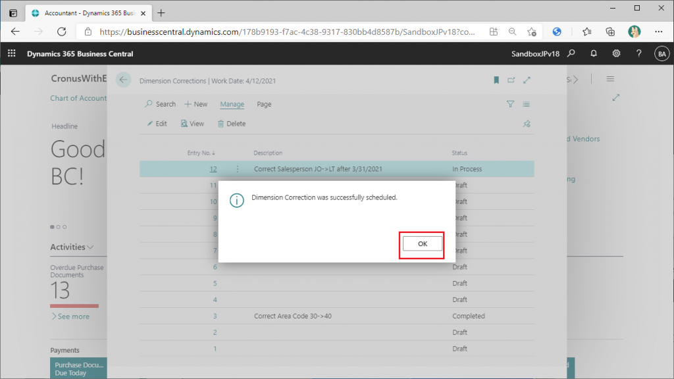Choose the View action

(x=192, y=124)
